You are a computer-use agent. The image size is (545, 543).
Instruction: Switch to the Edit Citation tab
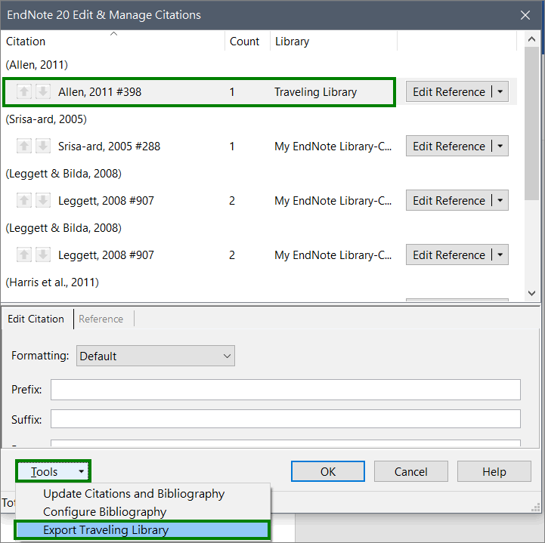tap(36, 319)
